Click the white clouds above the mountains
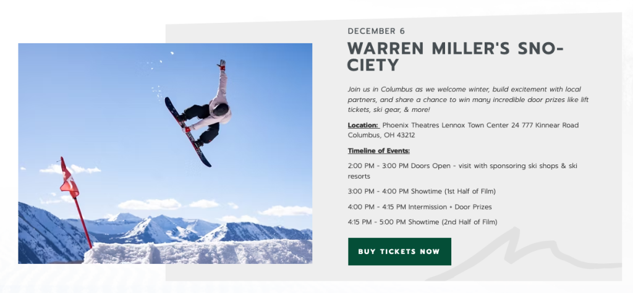The image size is (633, 293). point(148,204)
